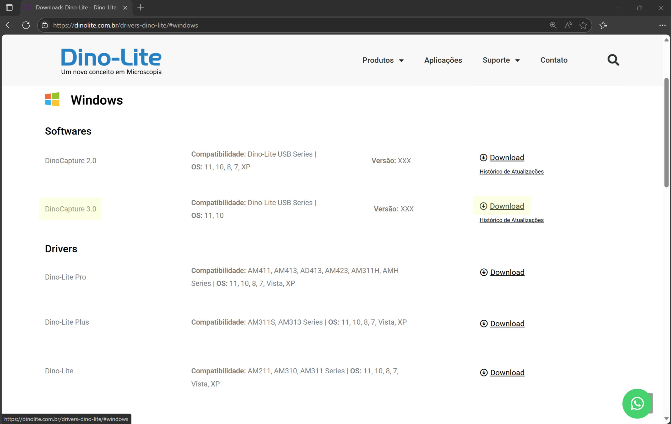The height and width of the screenshot is (424, 671).
Task: Click the Windows logo icon
Action: 52,99
